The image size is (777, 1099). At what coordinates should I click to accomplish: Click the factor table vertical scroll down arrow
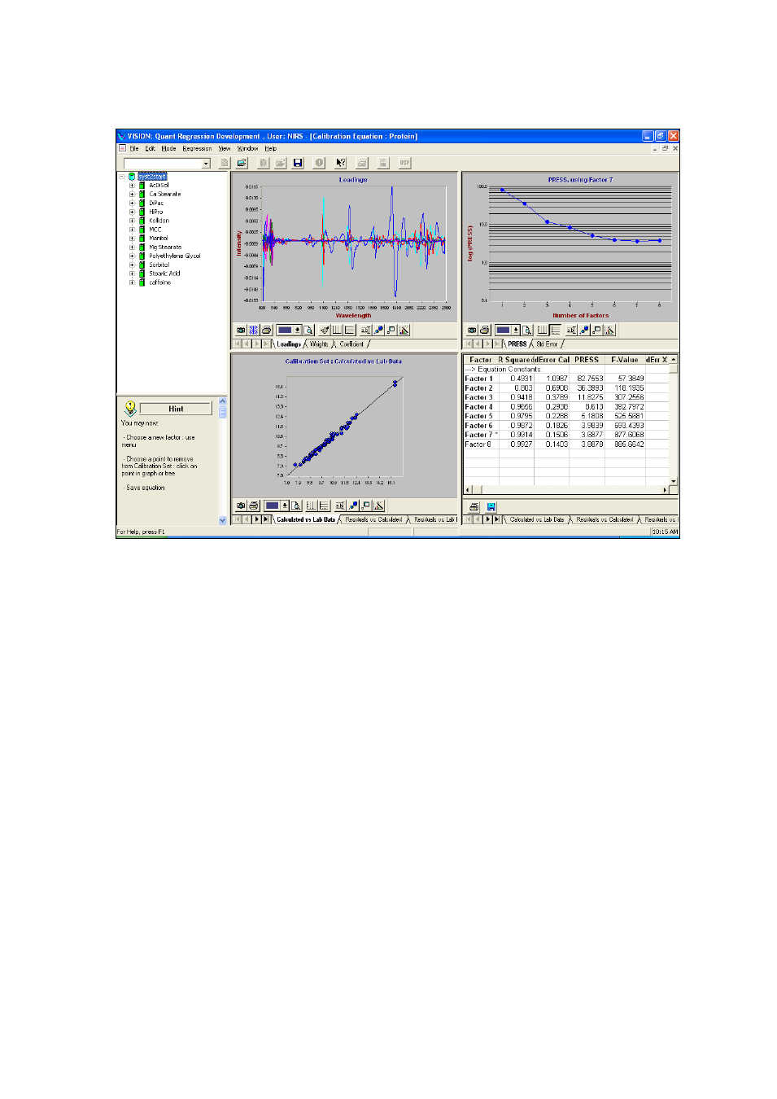click(x=674, y=481)
